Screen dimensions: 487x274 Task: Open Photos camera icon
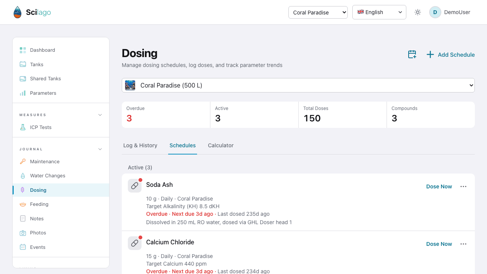tap(23, 233)
